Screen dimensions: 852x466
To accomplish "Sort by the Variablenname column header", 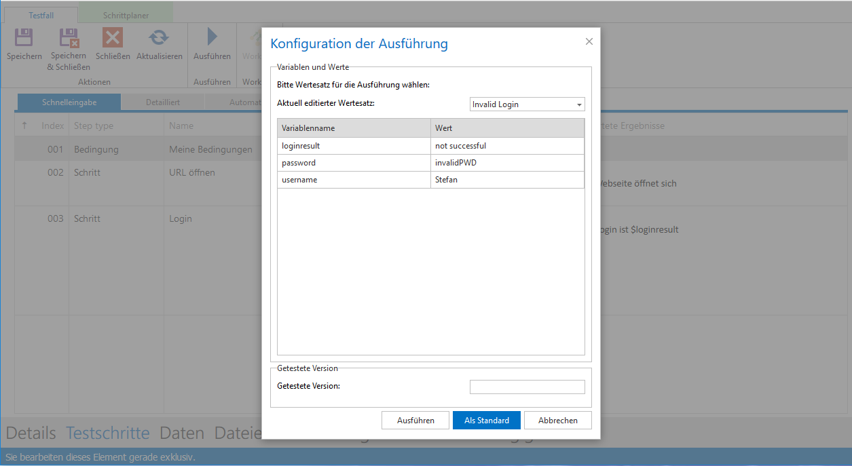I will [354, 128].
